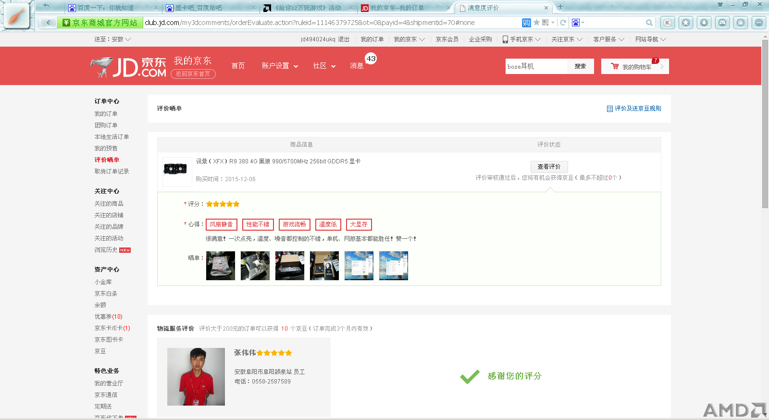Switch to 显卡吧_百度贴吧 tab

click(210, 8)
